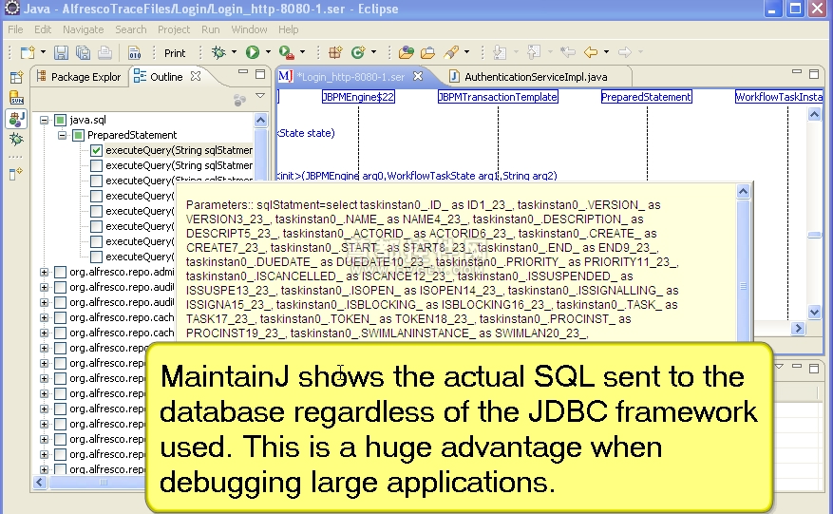Click the New wizard icon
The width and height of the screenshot is (833, 514).
click(28, 52)
